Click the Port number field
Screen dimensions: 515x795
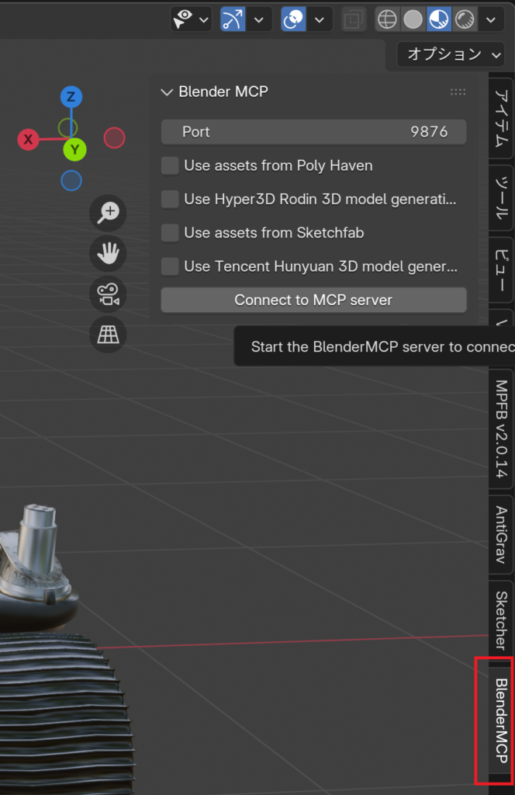313,132
